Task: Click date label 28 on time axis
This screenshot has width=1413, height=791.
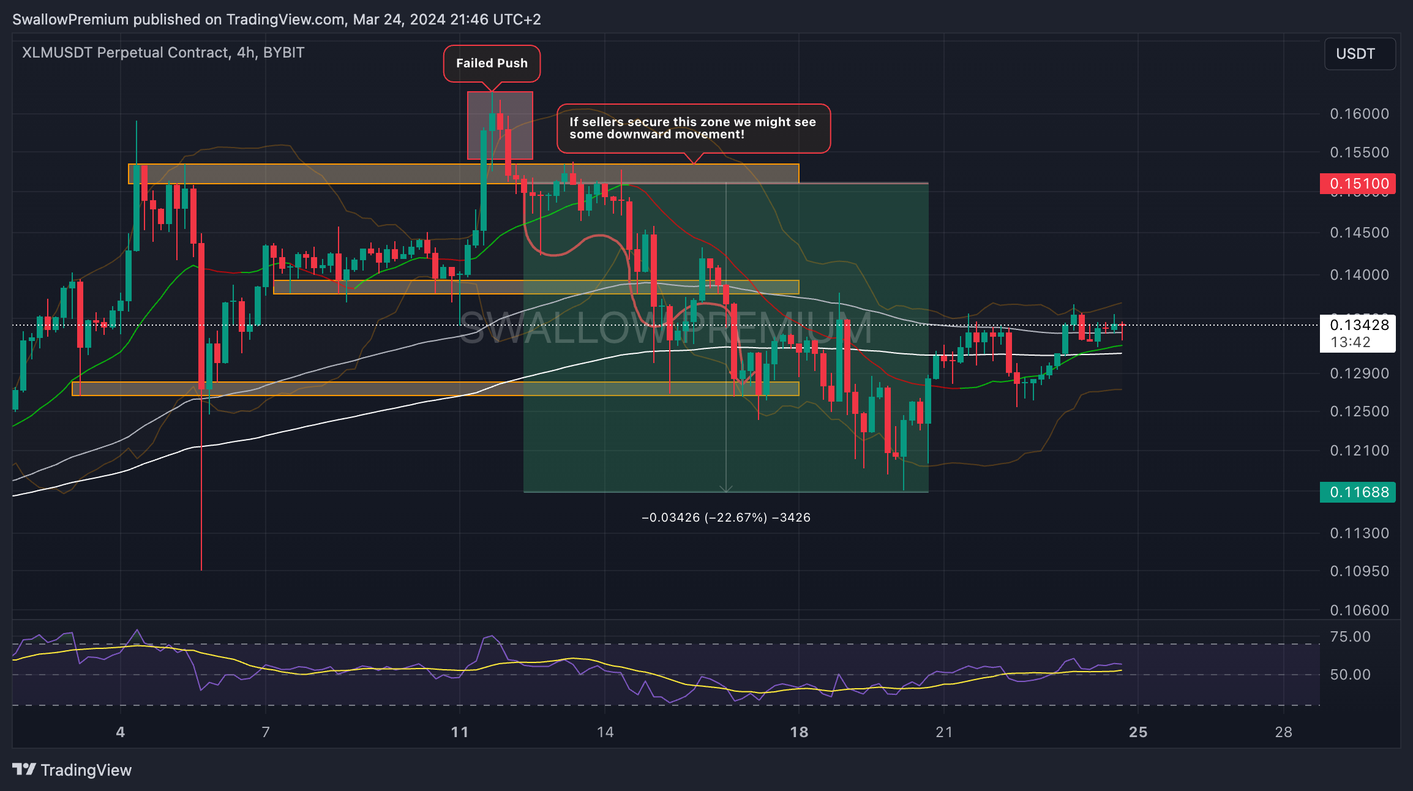Action: 1283,732
